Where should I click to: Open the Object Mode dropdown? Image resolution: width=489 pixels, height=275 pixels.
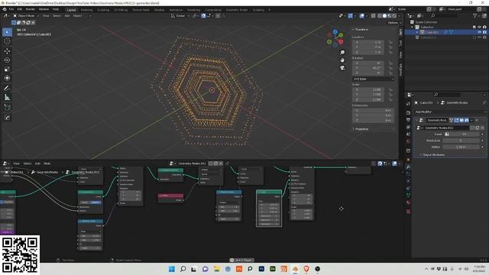[x=26, y=15]
